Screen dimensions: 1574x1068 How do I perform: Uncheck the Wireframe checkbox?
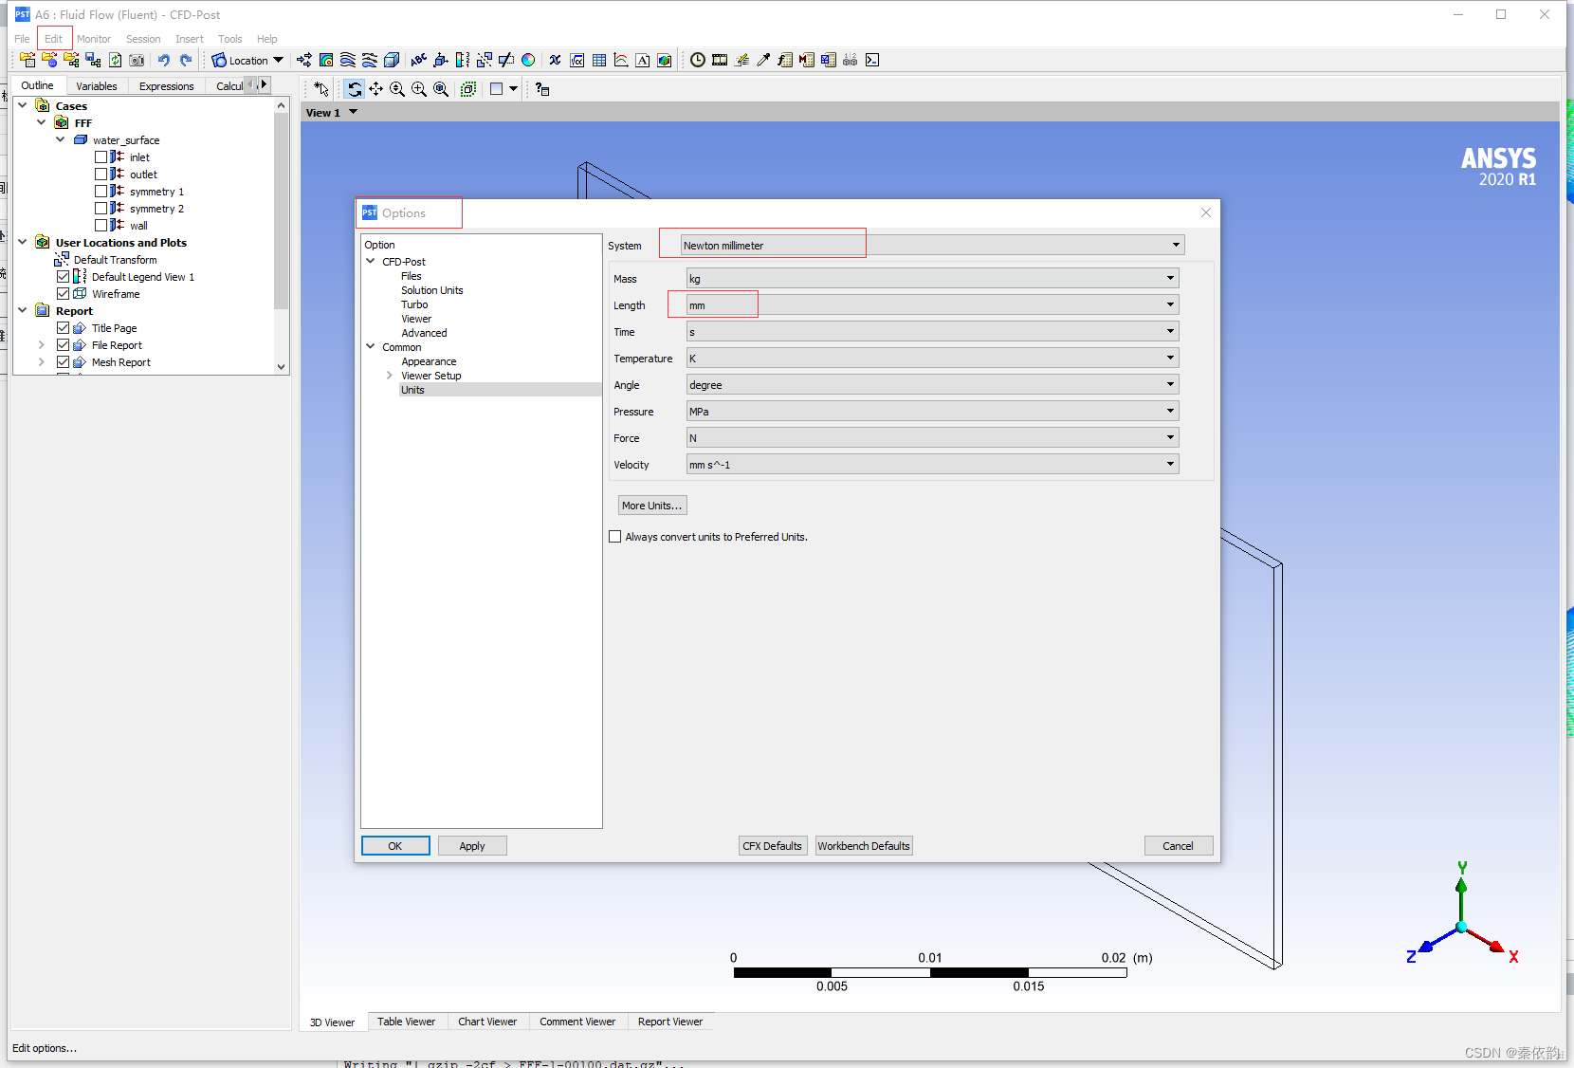tap(63, 294)
